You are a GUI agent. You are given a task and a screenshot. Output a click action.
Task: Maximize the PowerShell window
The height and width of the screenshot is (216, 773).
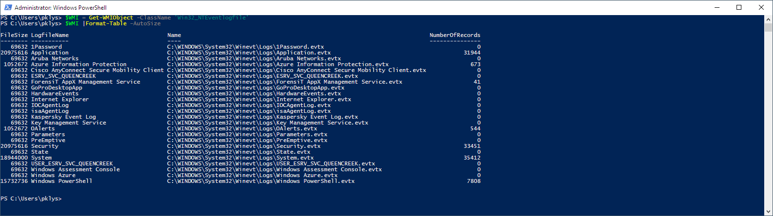coord(739,7)
